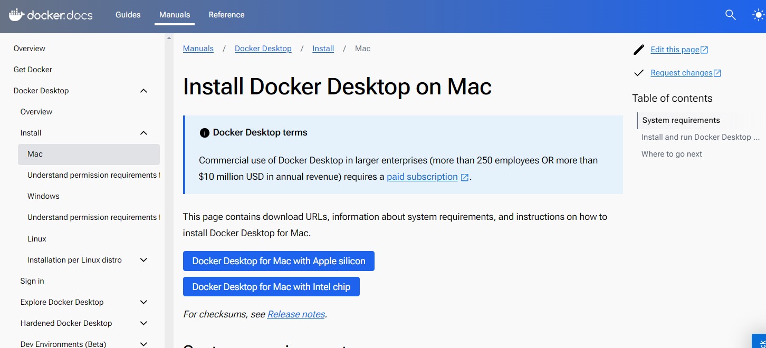Click the Edit this page link
The width and height of the screenshot is (766, 348).
coord(675,50)
